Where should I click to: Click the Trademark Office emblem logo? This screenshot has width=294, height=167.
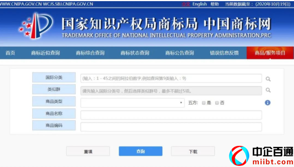coord(36,26)
